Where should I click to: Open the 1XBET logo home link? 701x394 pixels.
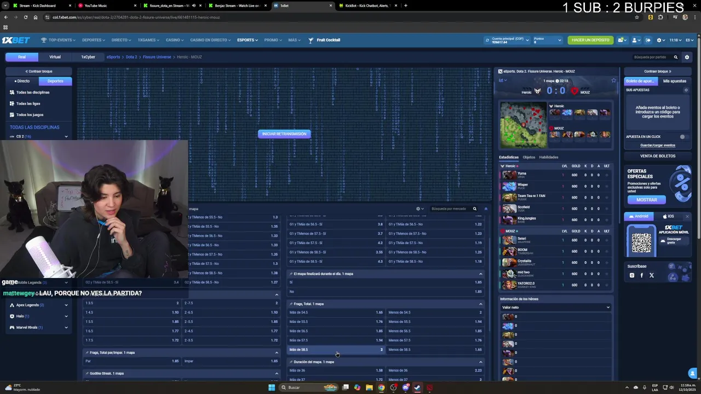click(16, 40)
